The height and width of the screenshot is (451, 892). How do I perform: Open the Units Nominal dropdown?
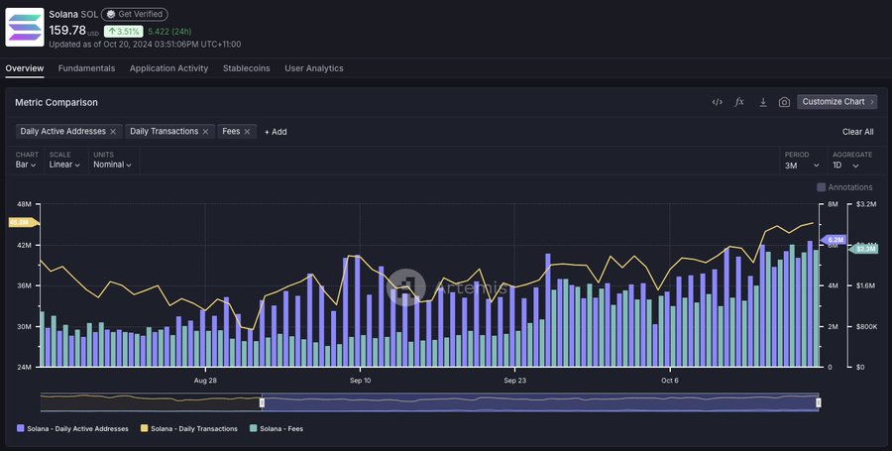tap(112, 165)
